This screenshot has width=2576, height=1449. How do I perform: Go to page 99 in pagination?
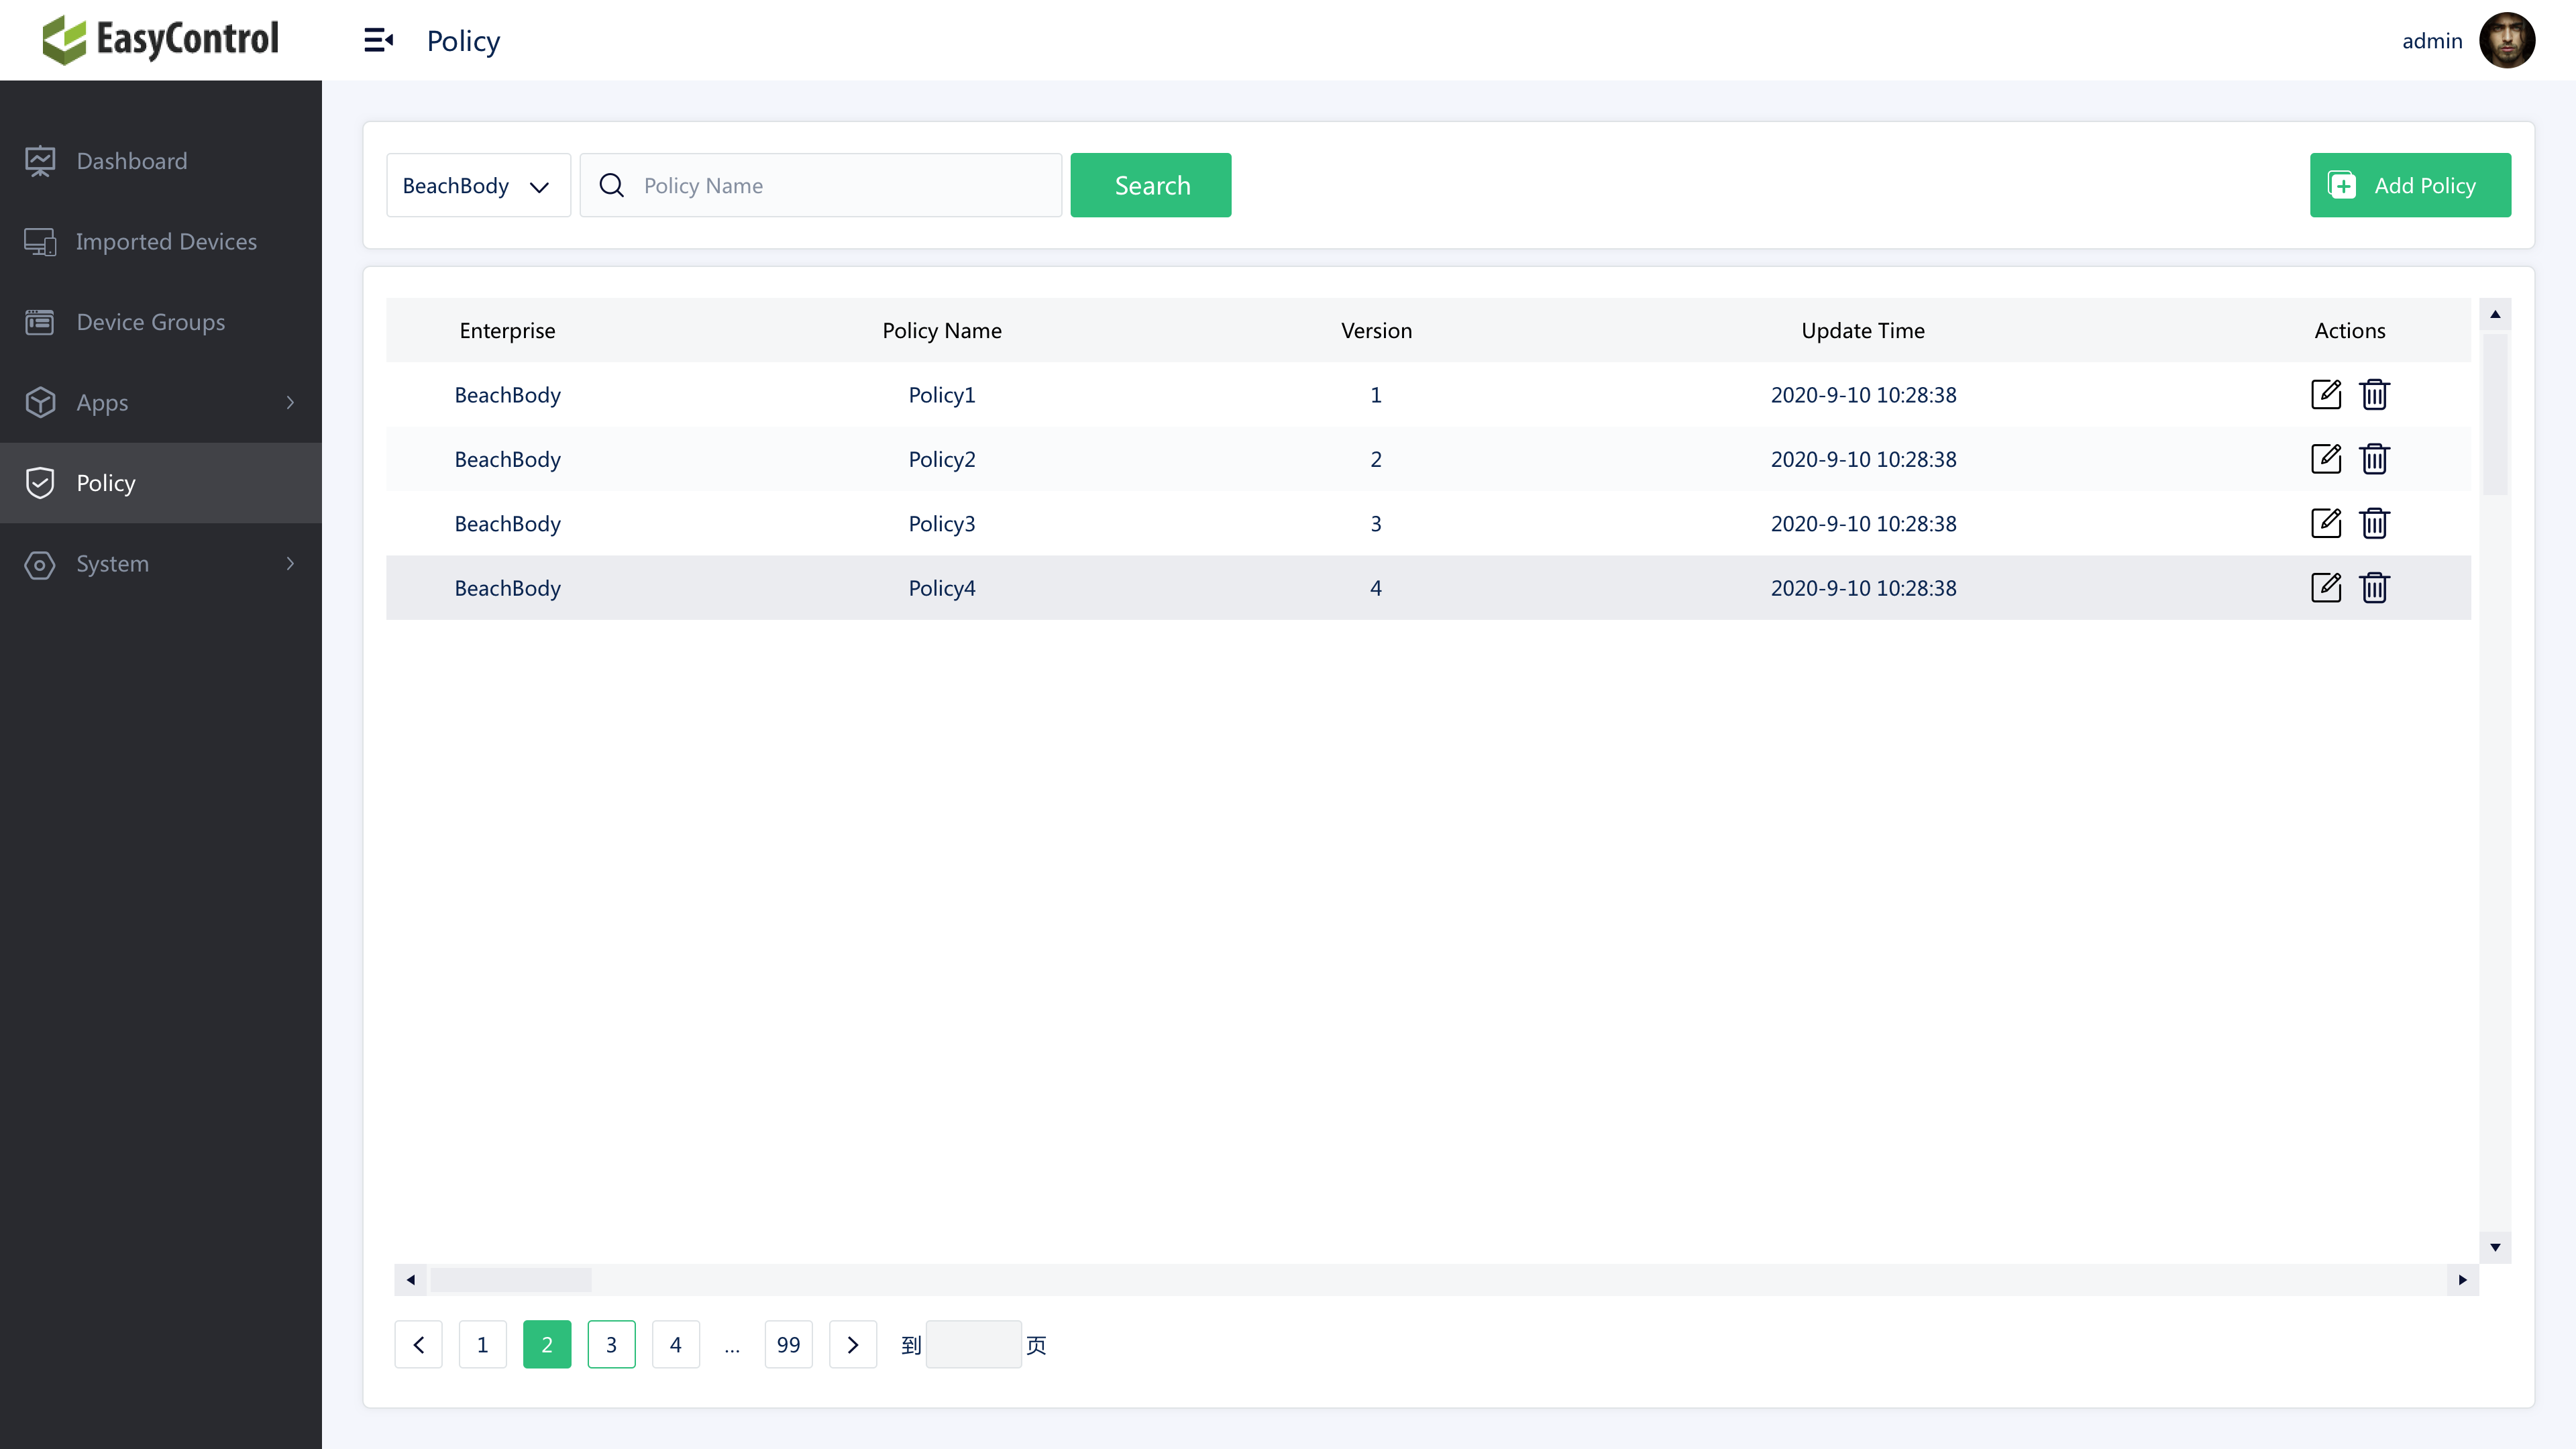[x=788, y=1344]
